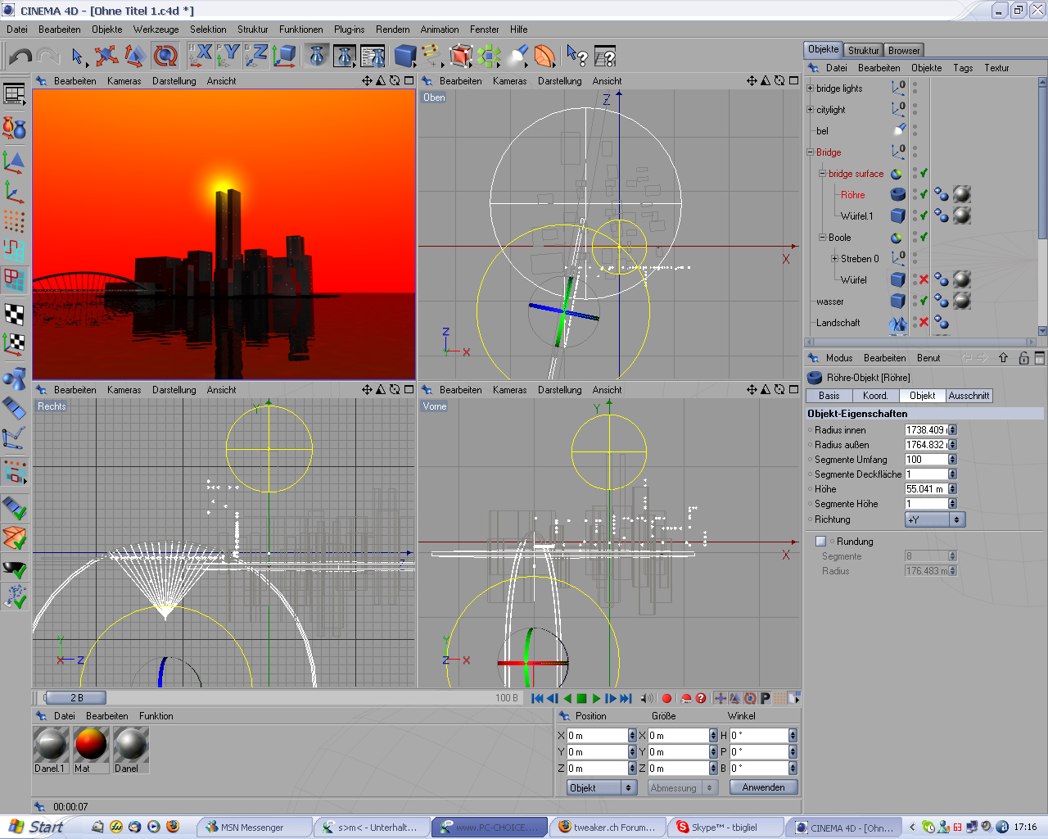Enable the Rundung checkbox
Viewport: 1048px width, 839px height.
pyautogui.click(x=820, y=542)
